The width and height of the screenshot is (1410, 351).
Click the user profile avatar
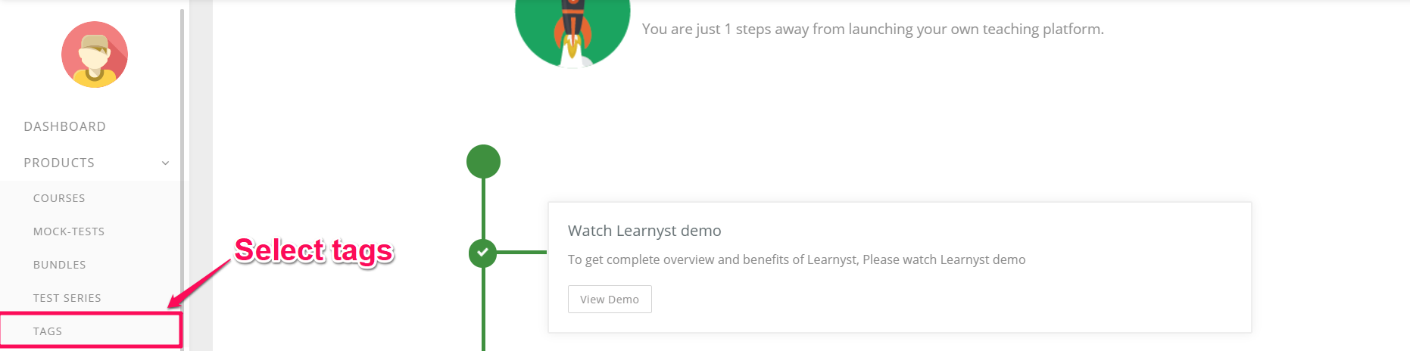95,54
